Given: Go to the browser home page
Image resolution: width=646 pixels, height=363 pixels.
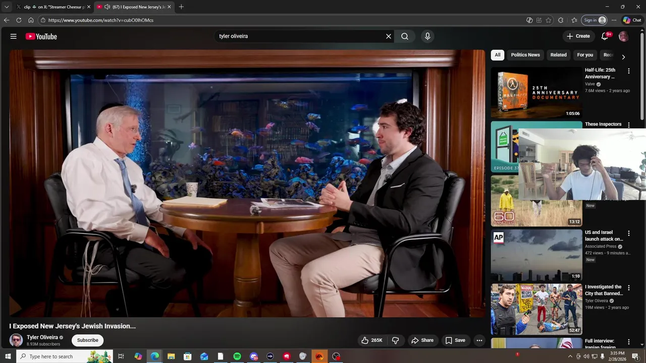Looking at the screenshot, I should point(31,20).
